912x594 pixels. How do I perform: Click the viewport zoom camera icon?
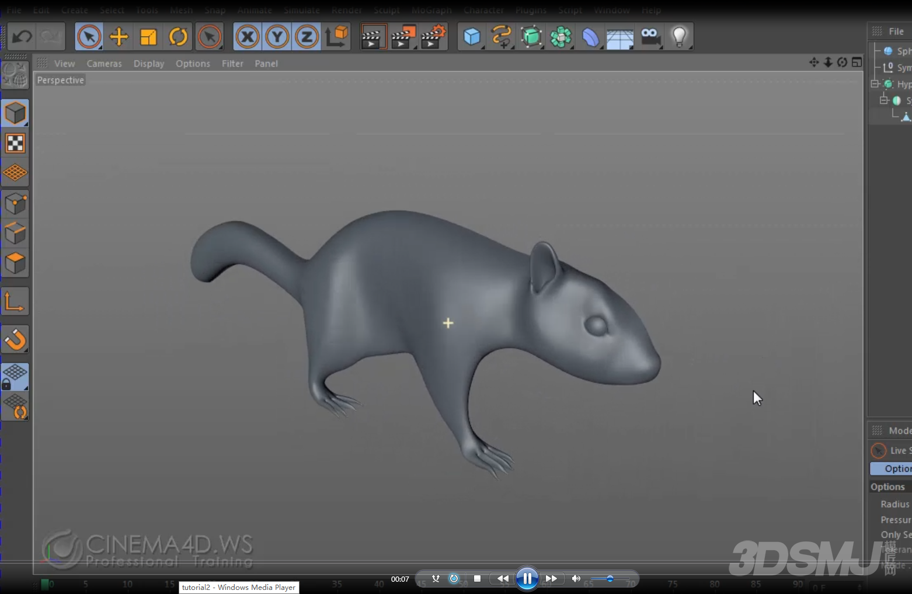tap(828, 62)
